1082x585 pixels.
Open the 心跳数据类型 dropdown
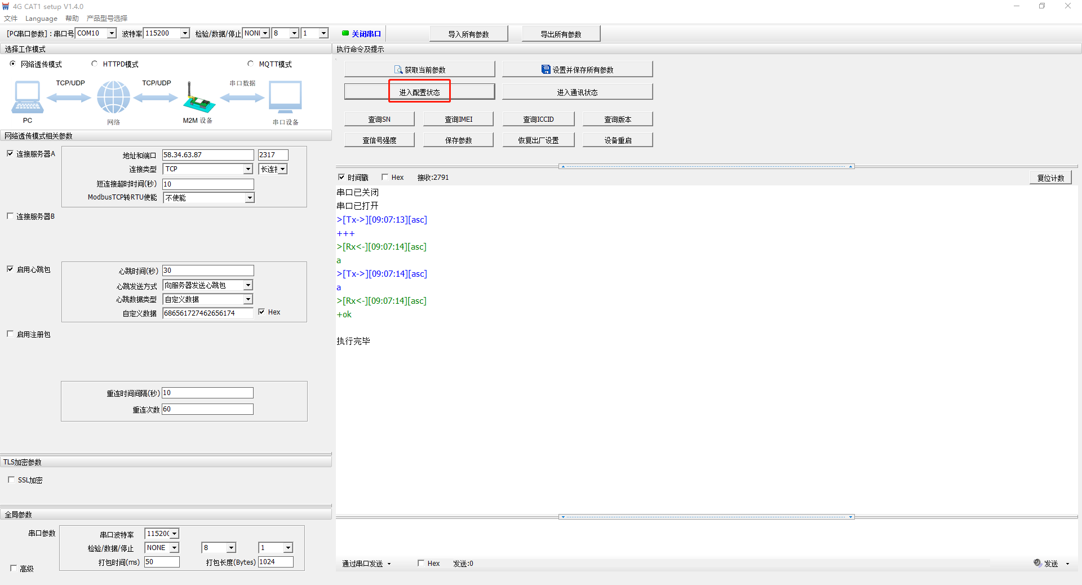tap(248, 299)
